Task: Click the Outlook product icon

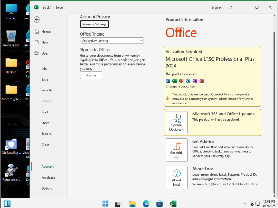Action: (188, 81)
